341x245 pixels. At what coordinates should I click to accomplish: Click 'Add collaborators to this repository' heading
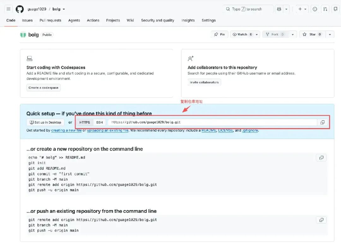[222, 67]
